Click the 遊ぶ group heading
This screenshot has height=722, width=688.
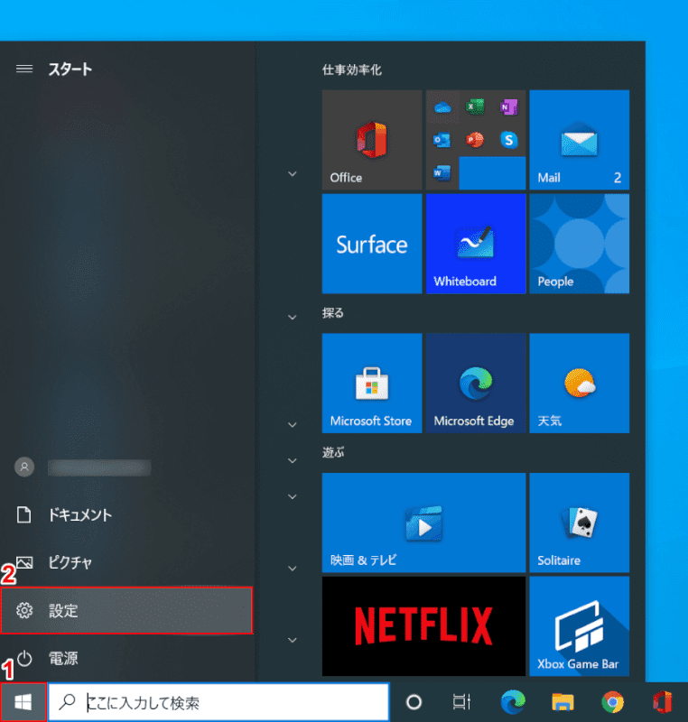point(333,453)
